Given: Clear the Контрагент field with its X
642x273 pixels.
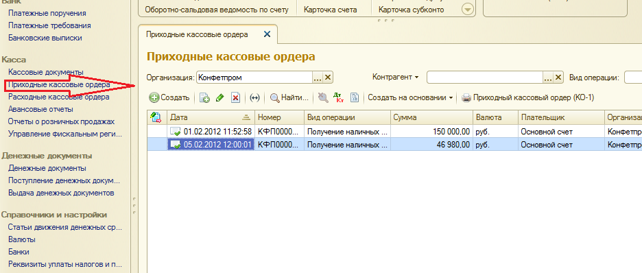Looking at the screenshot, I should coord(558,78).
